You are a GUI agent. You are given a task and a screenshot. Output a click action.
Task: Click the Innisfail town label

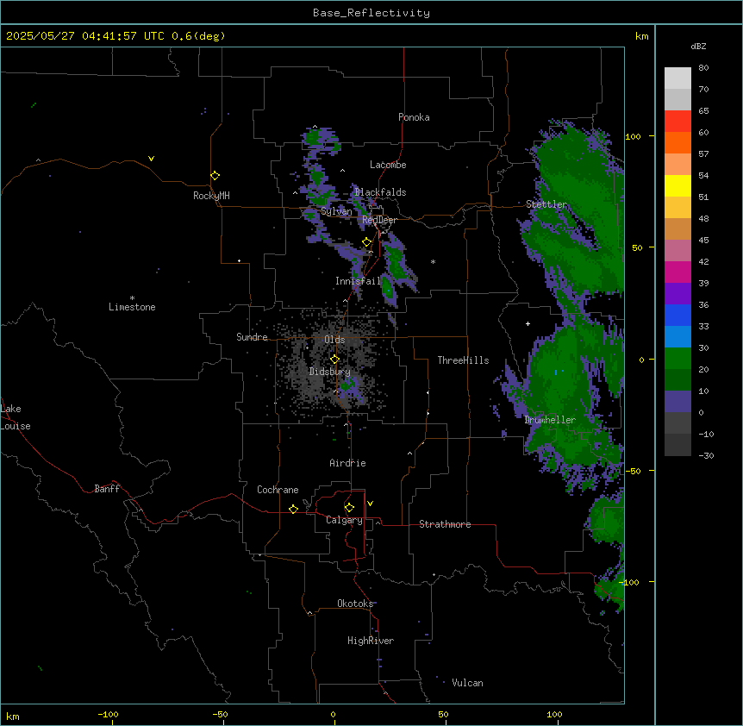358,281
